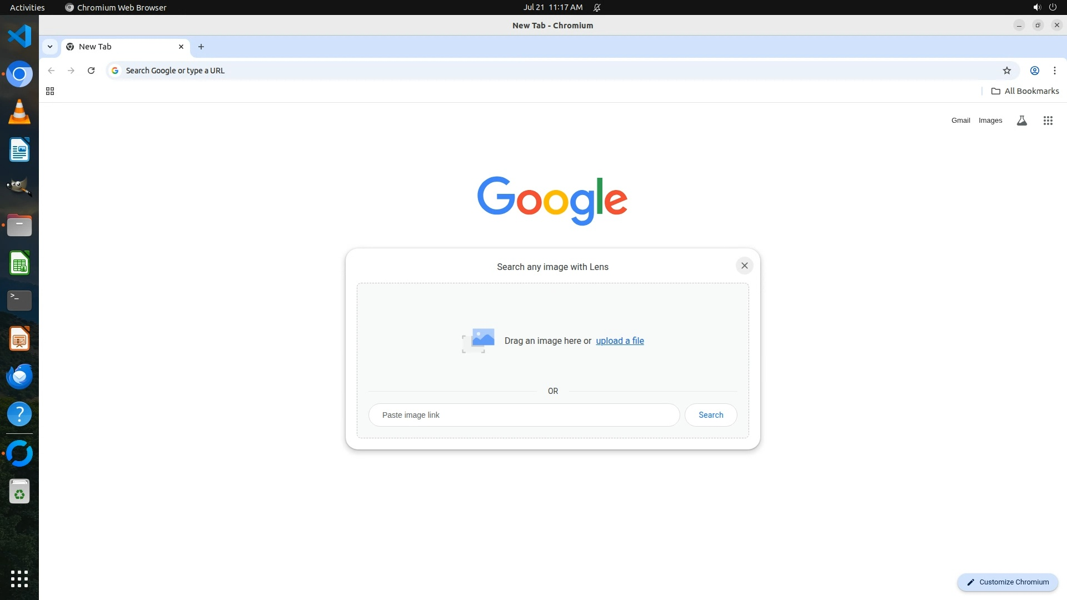
Task: Toggle the do-not-disturb notification bell icon
Action: (597, 8)
